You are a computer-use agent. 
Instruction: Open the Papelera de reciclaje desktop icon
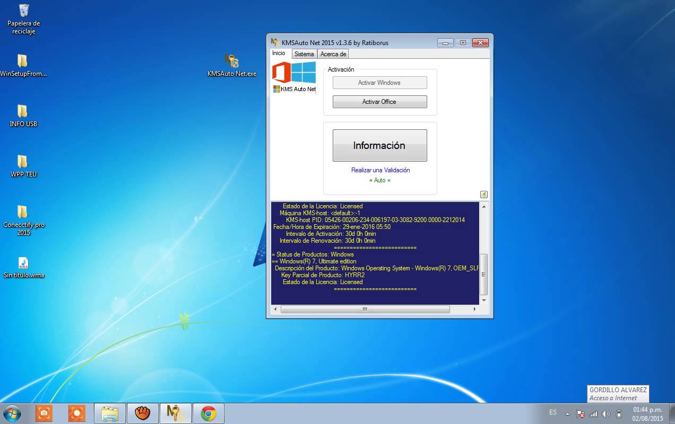[24, 19]
